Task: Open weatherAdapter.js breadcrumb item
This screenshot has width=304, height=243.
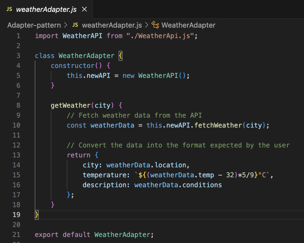Action: click(x=112, y=25)
